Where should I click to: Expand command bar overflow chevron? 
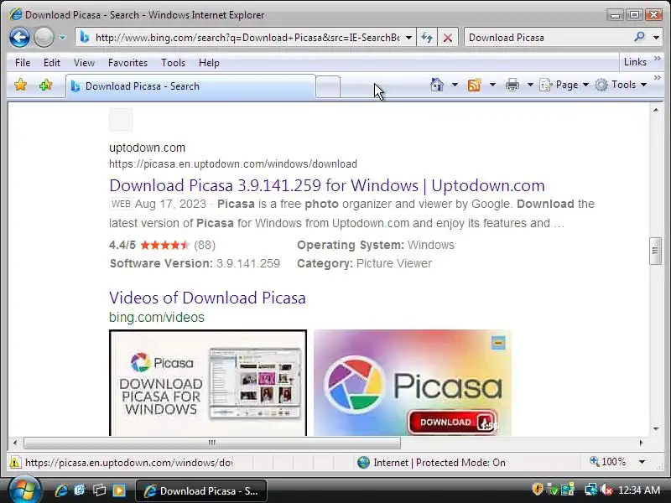point(658,78)
